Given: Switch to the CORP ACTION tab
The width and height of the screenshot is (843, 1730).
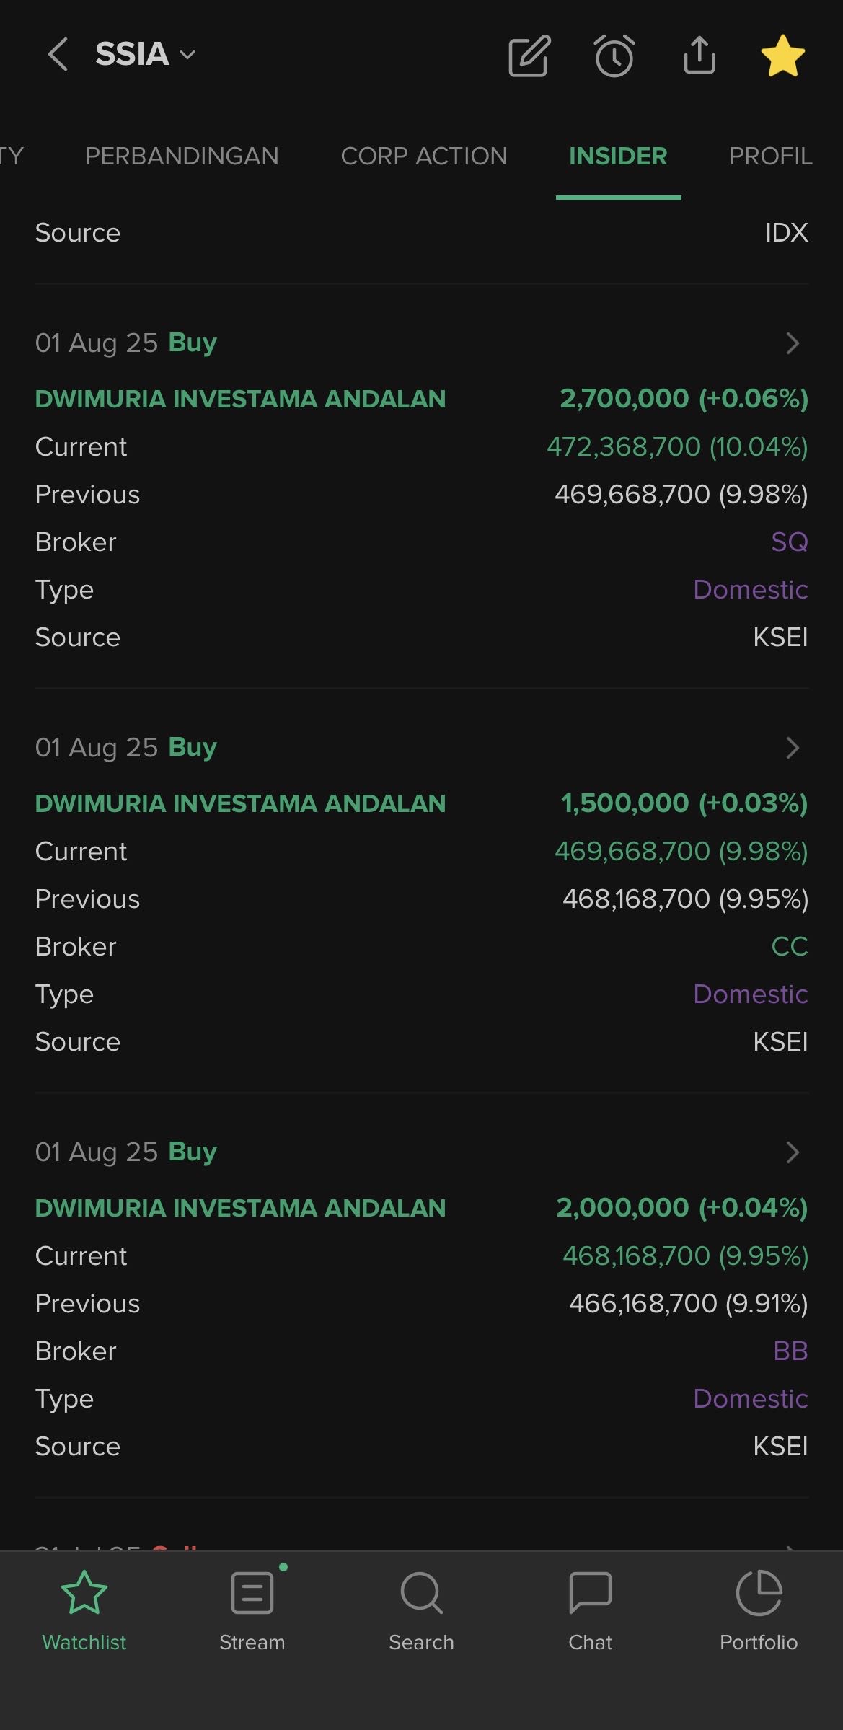Looking at the screenshot, I should [x=424, y=156].
